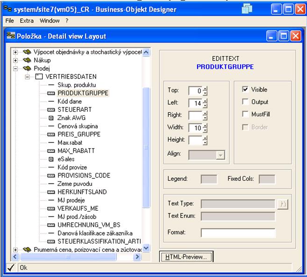
Task: Open the Extra menu
Action: point(27,21)
